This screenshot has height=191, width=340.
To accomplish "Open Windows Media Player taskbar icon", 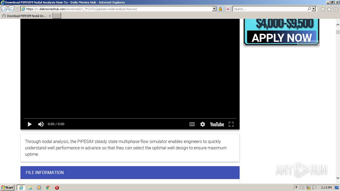I will tap(39, 188).
